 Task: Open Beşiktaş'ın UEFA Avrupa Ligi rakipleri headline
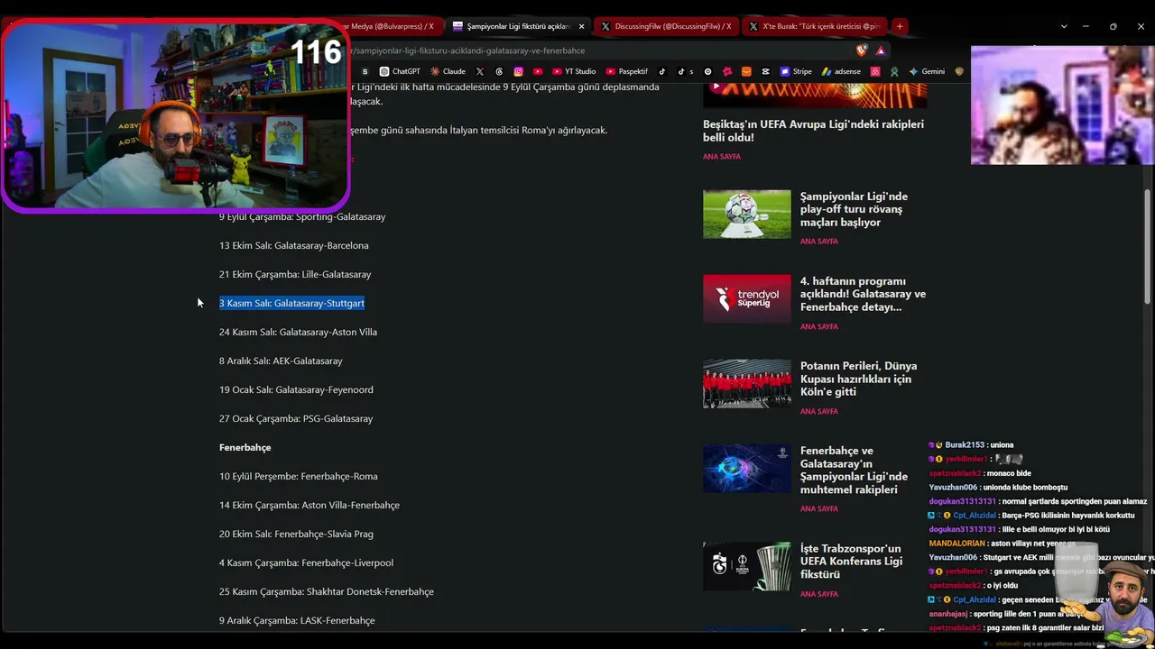pyautogui.click(x=813, y=131)
